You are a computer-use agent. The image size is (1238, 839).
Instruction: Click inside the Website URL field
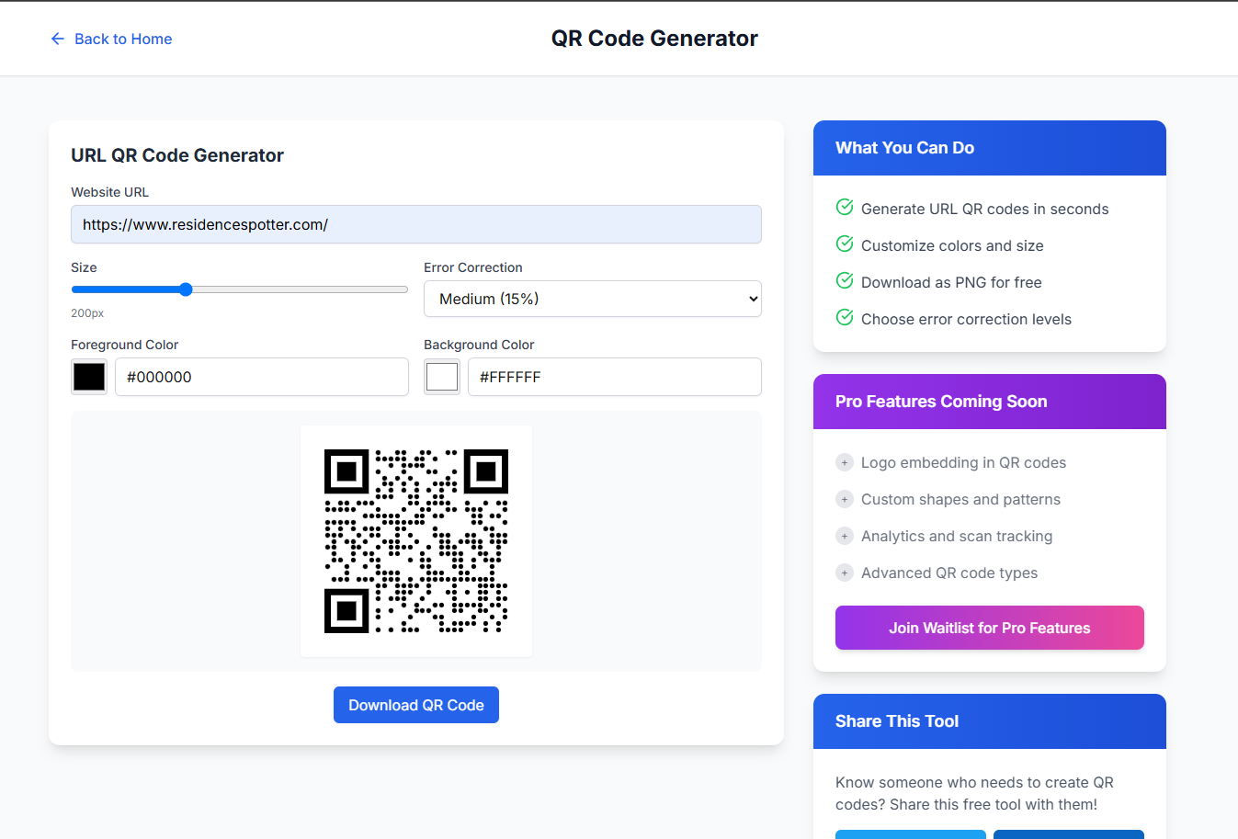click(x=415, y=224)
